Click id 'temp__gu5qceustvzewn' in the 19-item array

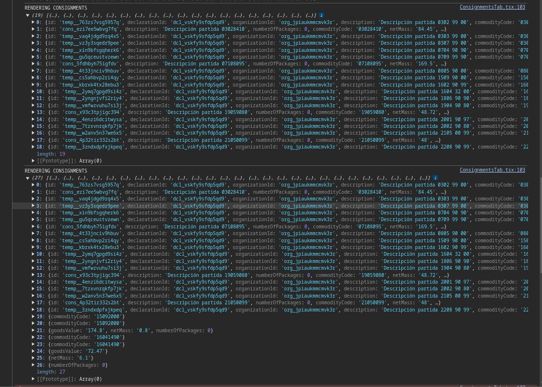[x=90, y=57]
